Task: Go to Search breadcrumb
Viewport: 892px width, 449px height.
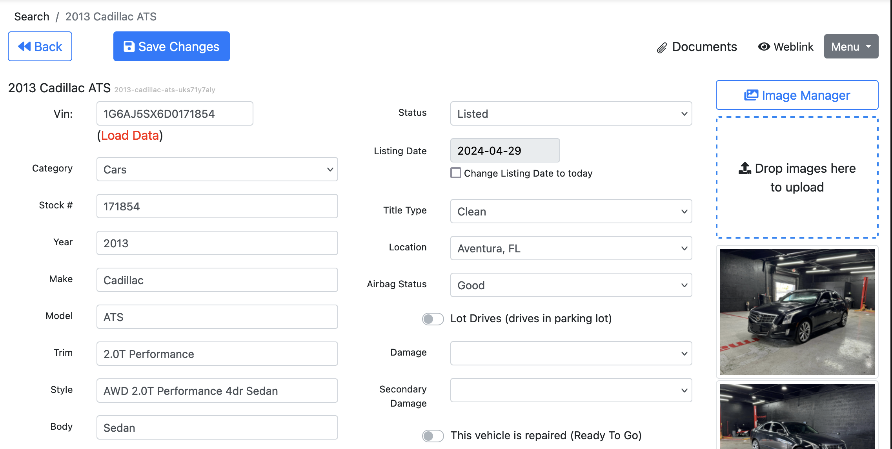Action: [x=32, y=16]
